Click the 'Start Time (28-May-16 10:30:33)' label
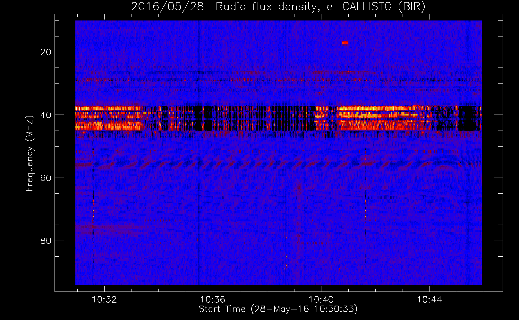 [x=278, y=309]
